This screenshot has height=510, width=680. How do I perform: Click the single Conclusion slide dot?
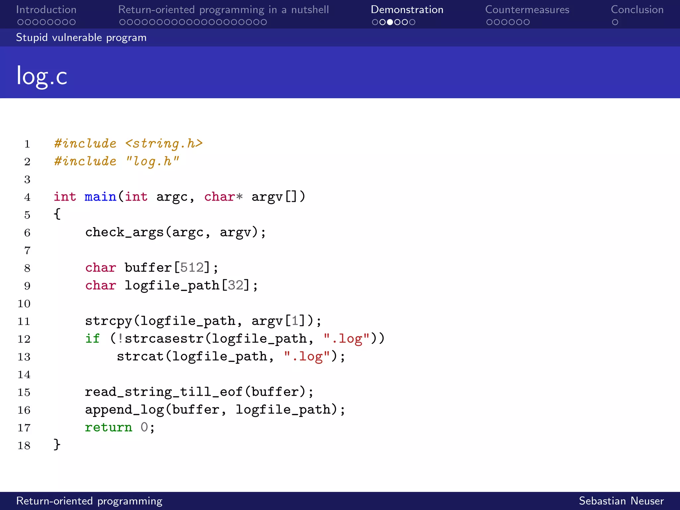point(615,22)
